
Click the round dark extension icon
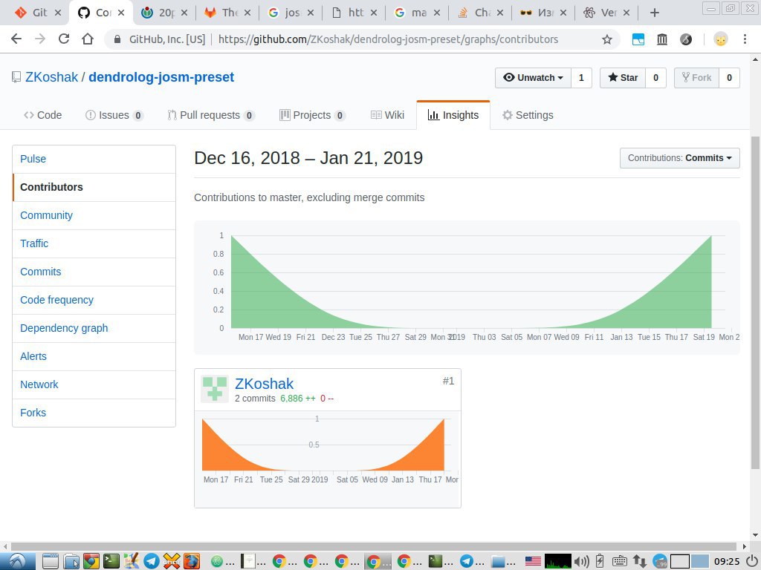[x=686, y=39]
